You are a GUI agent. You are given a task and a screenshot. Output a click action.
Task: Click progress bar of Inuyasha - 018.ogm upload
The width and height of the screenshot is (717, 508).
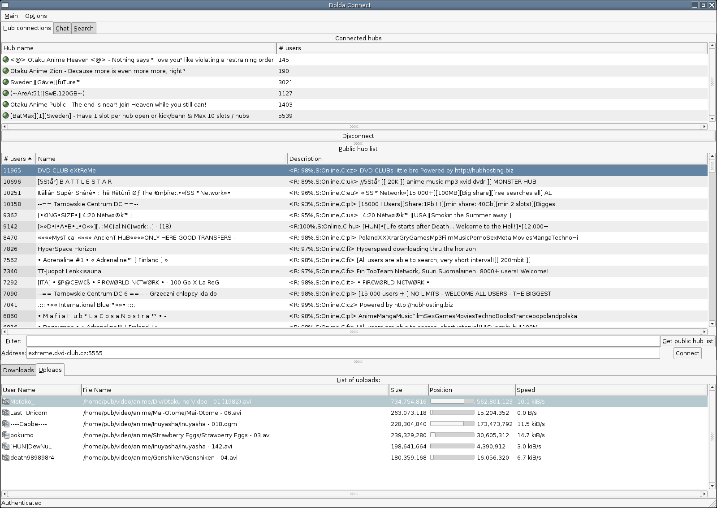click(x=452, y=424)
